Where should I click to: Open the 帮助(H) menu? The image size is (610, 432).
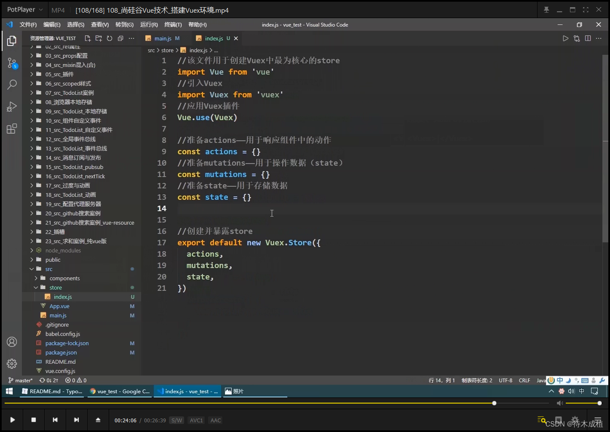pyautogui.click(x=198, y=24)
